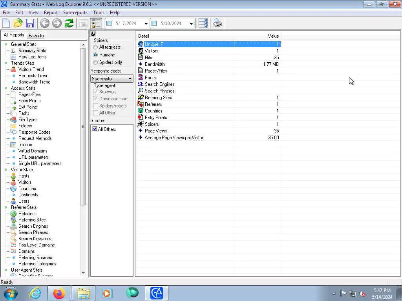Open the Report menu
The height and width of the screenshot is (301, 402).
[51, 13]
